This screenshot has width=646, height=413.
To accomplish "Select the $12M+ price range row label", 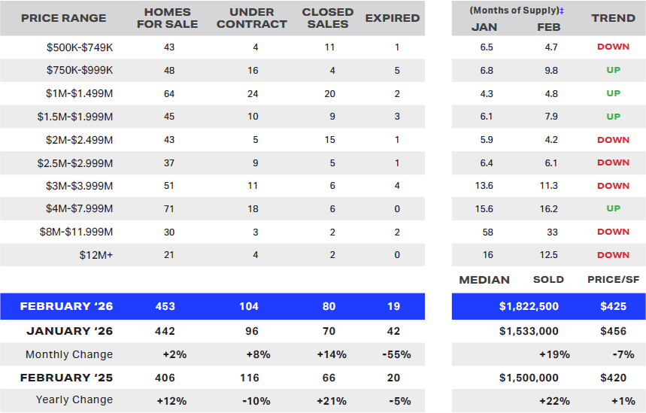I will 96,255.
